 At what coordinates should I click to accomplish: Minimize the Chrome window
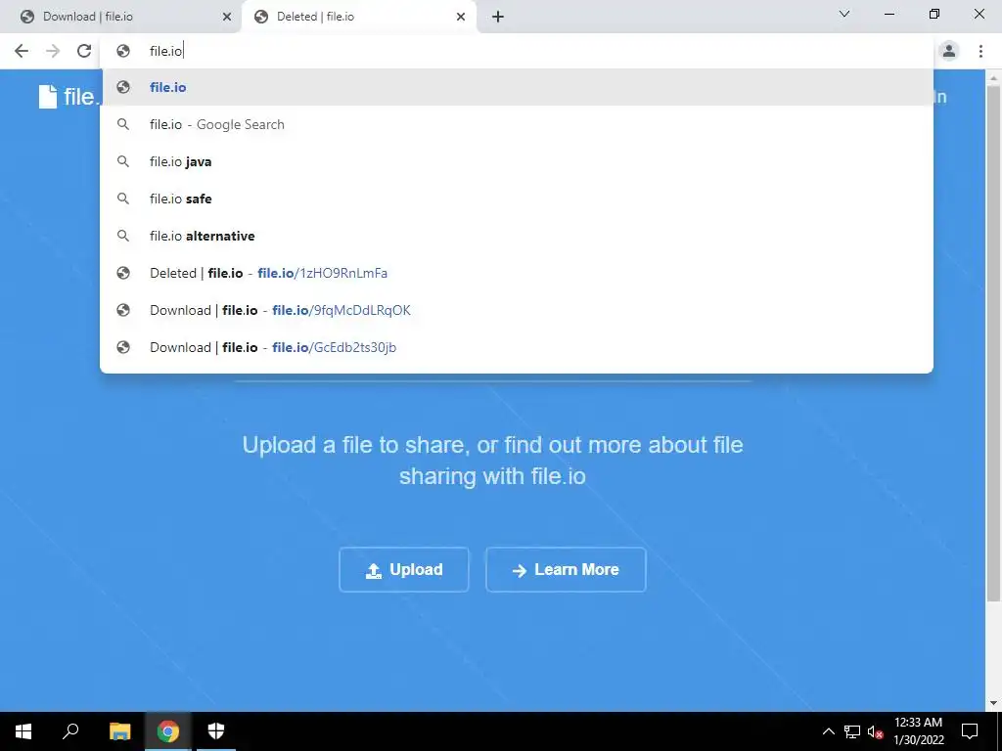[888, 14]
